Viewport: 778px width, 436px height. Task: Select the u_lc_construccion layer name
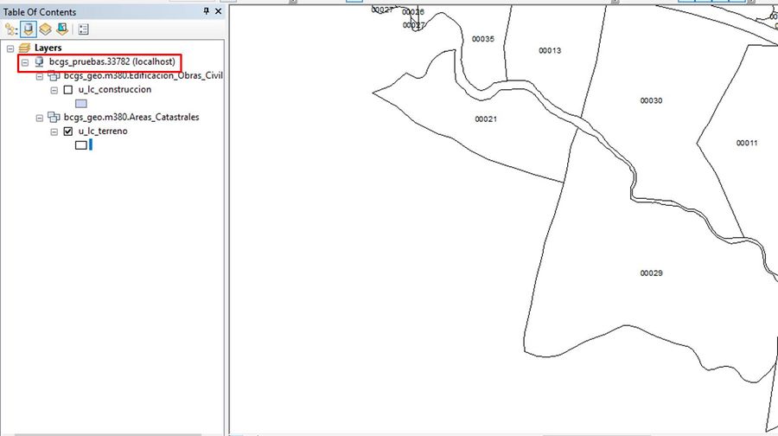(115, 89)
